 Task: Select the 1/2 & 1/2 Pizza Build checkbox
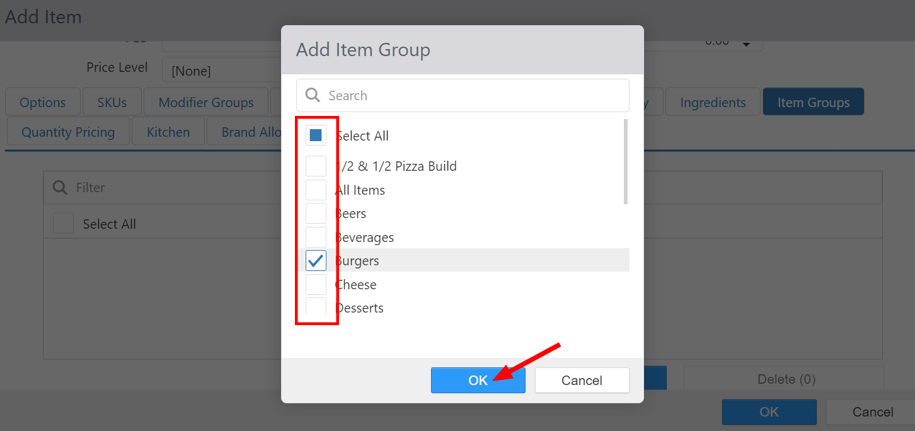(316, 166)
